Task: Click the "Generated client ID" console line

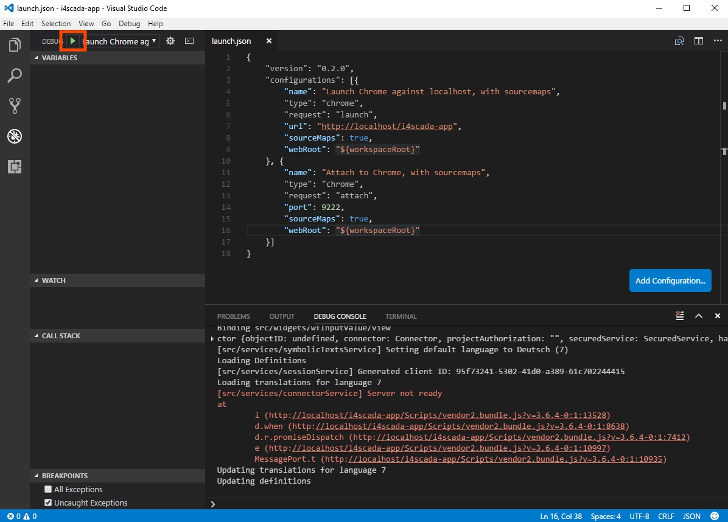Action: pyautogui.click(x=421, y=372)
